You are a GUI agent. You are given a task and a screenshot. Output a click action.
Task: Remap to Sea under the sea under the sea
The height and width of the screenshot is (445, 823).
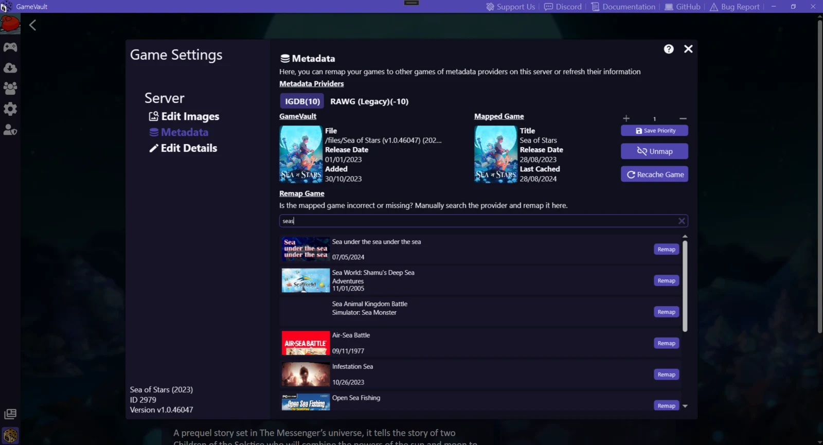[666, 250]
